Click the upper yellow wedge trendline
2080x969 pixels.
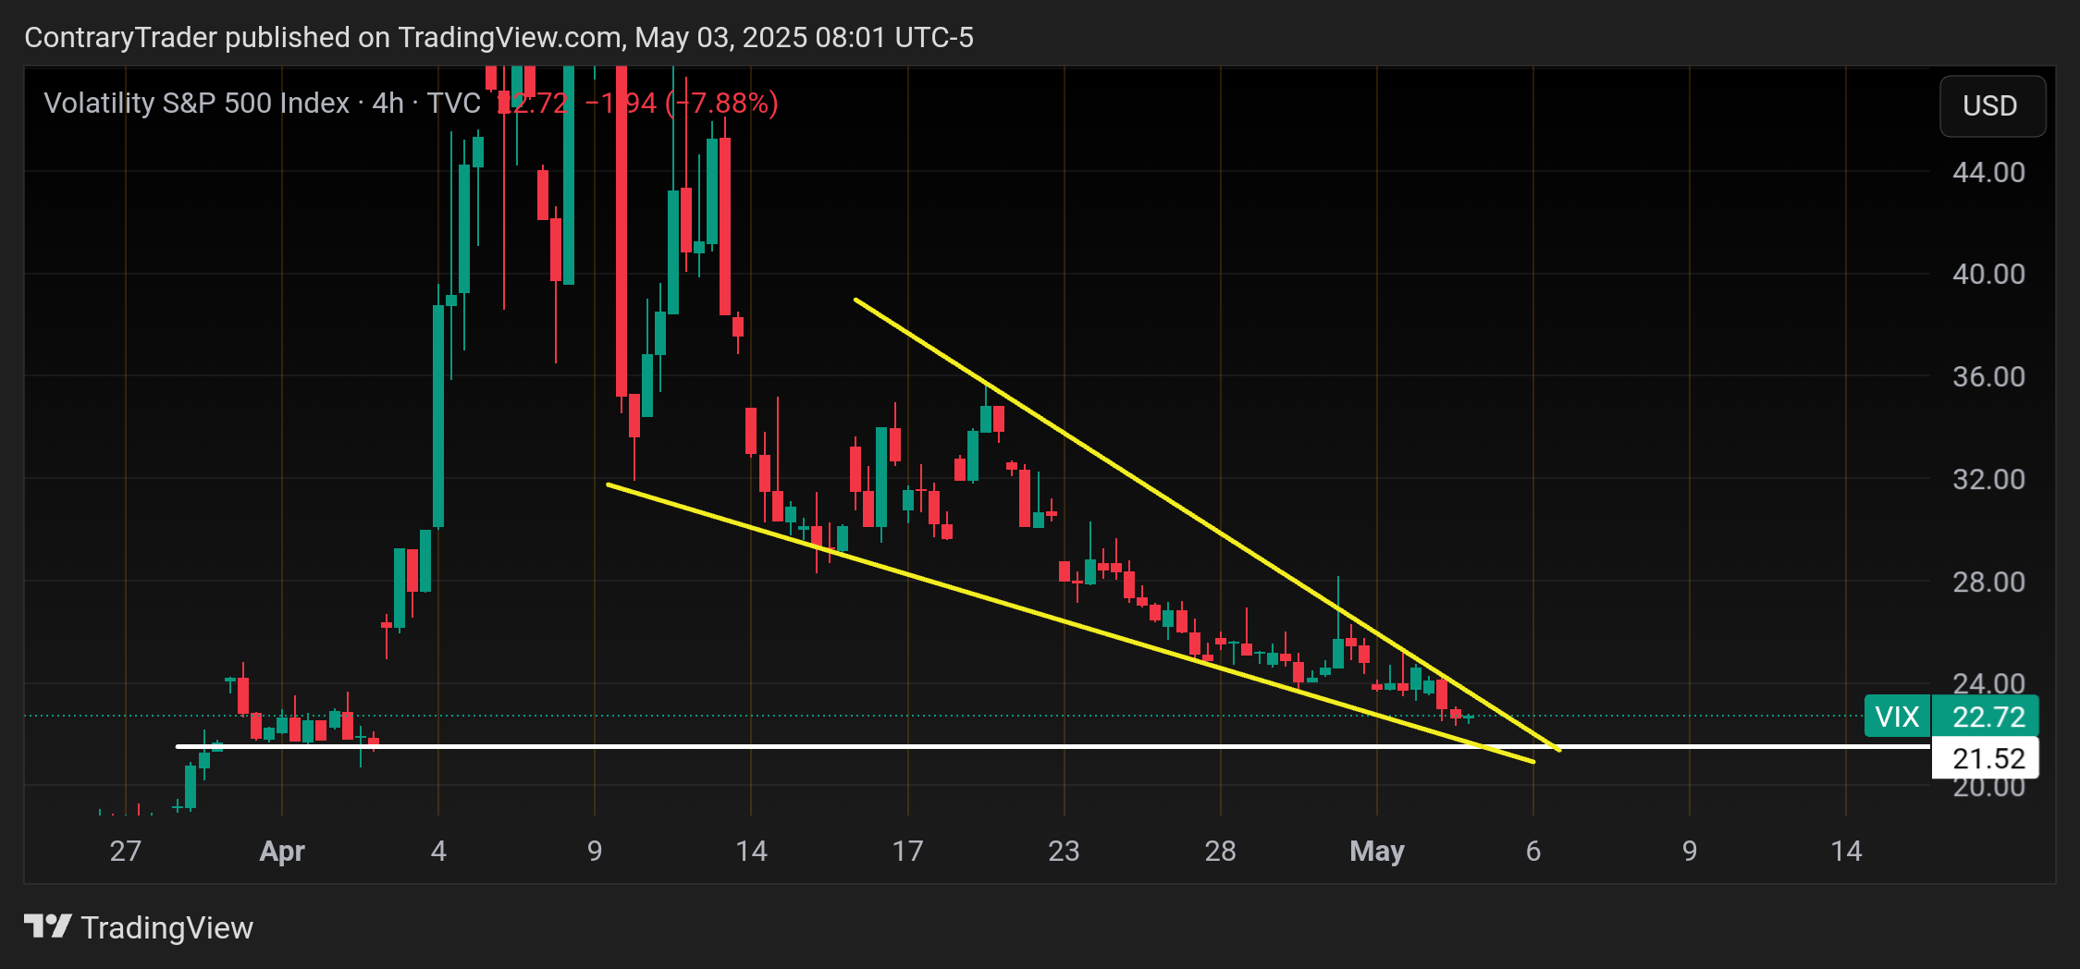point(1207,524)
